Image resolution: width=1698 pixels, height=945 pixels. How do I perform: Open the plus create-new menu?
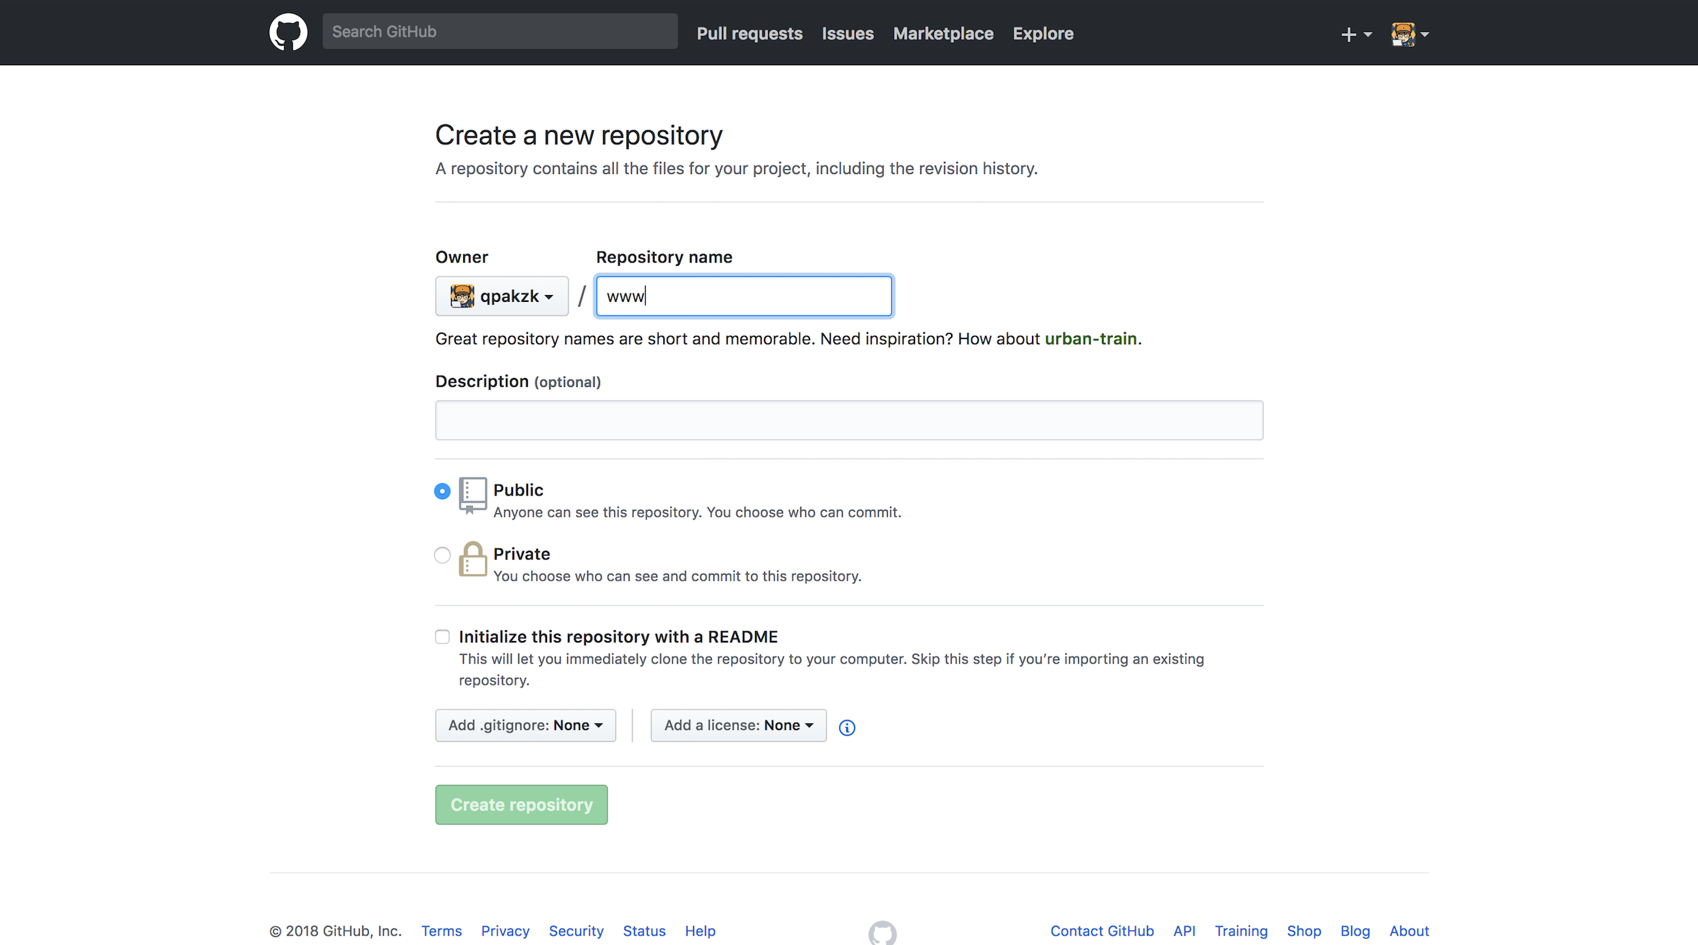(1356, 34)
